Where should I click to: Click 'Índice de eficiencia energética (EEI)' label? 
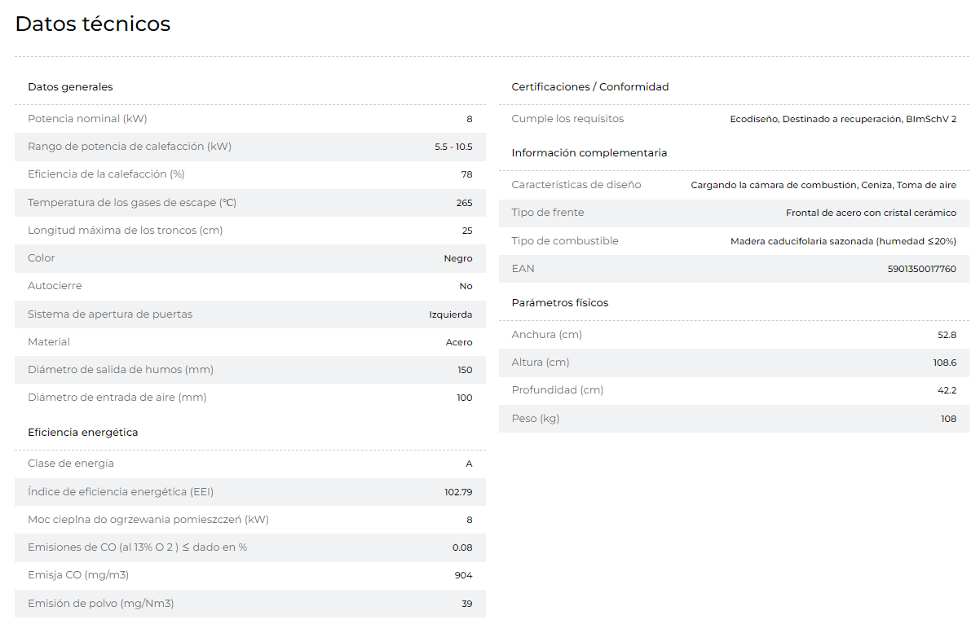coord(121,491)
